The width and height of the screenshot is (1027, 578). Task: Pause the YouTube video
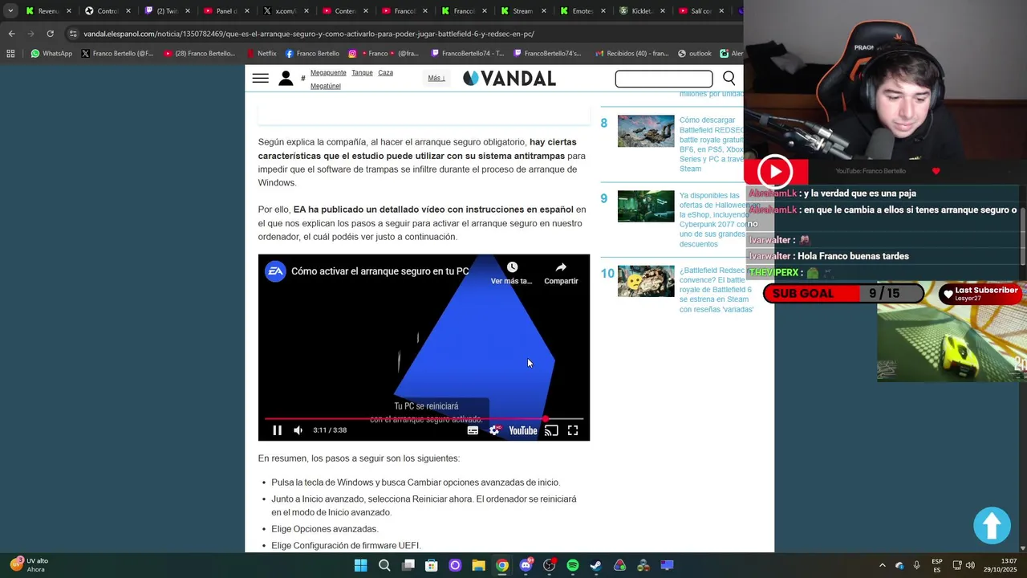tap(277, 430)
